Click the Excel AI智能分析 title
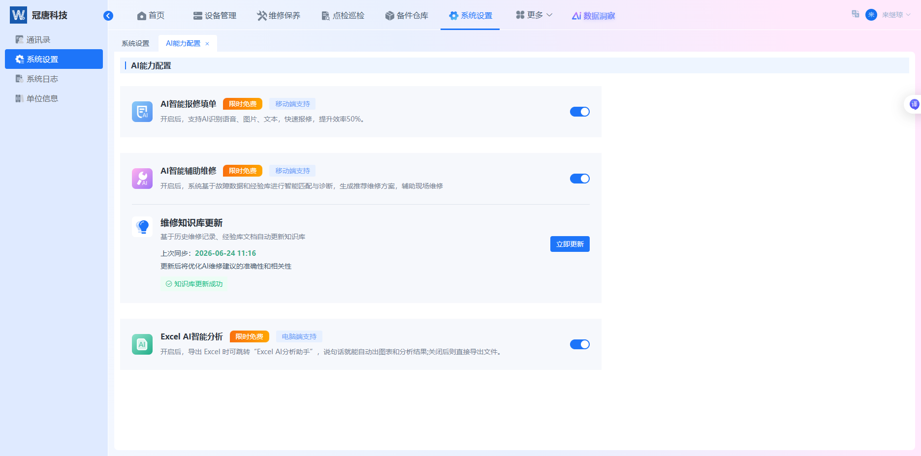 pyautogui.click(x=191, y=336)
